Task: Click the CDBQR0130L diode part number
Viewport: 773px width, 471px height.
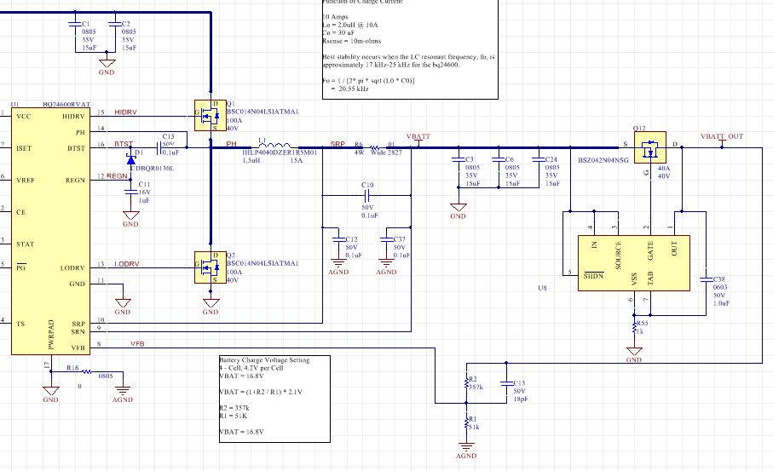Action: coord(152,168)
